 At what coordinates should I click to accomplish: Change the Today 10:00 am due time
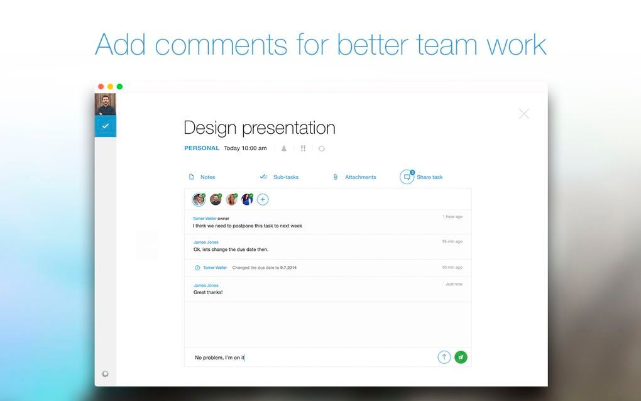coord(245,148)
